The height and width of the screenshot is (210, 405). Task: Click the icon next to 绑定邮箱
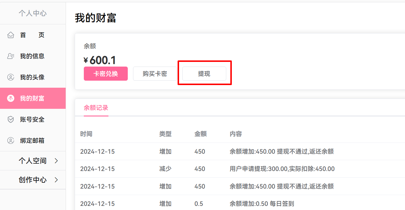tap(11, 140)
